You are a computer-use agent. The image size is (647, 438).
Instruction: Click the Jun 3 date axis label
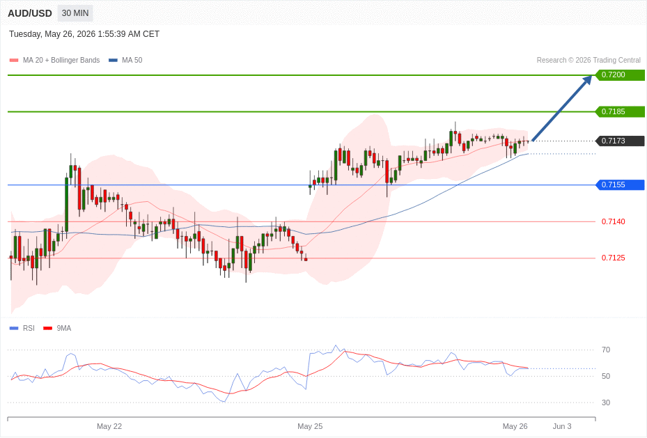[x=562, y=426]
